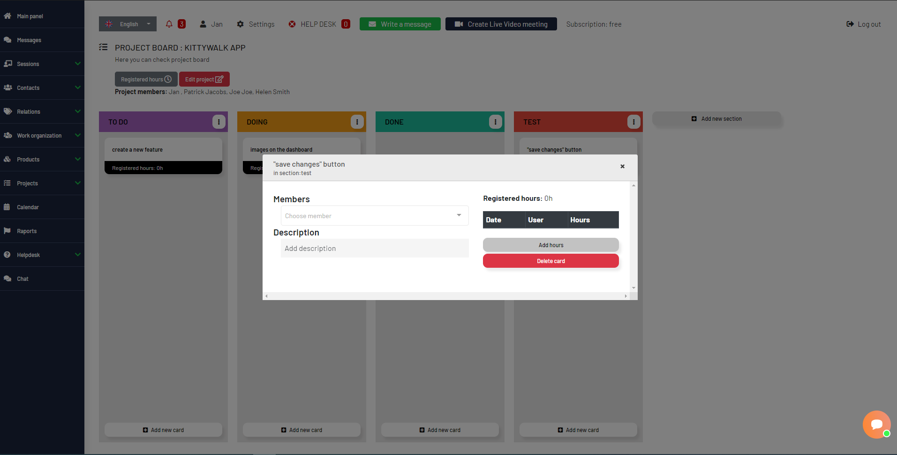Screen dimensions: 897x455
Task: Click the Raports flag icon
Action: point(7,230)
